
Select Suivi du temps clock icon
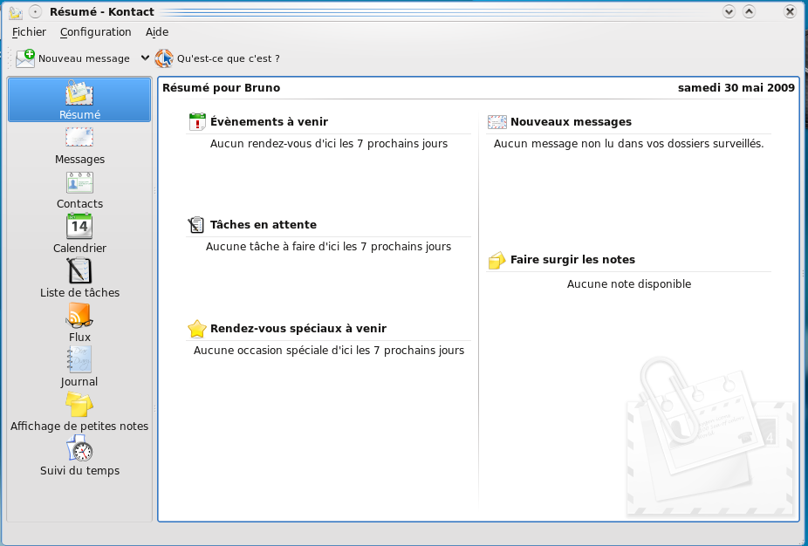pos(79,448)
